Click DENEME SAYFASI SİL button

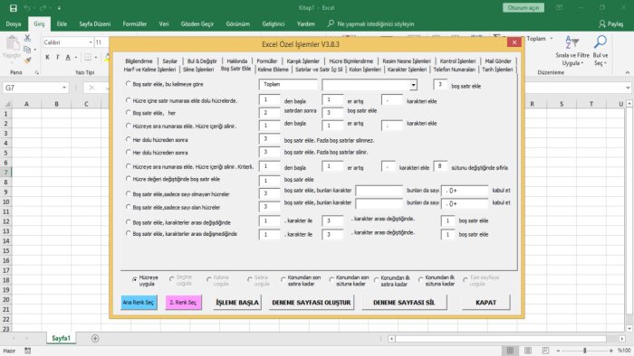[404, 303]
